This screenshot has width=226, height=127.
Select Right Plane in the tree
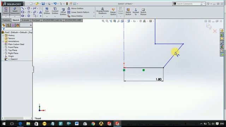pos(13,53)
